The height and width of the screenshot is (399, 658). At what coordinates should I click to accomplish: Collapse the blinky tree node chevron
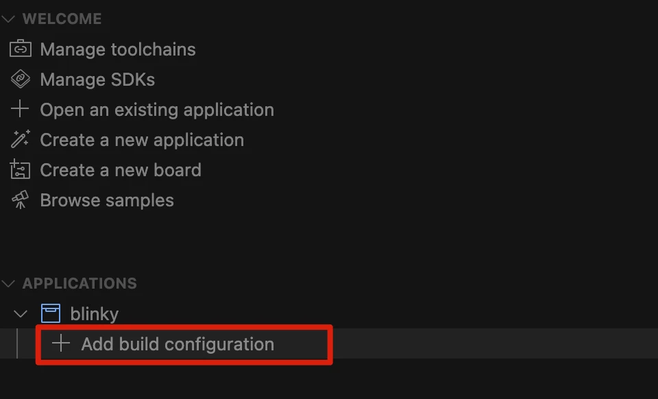[x=21, y=314]
